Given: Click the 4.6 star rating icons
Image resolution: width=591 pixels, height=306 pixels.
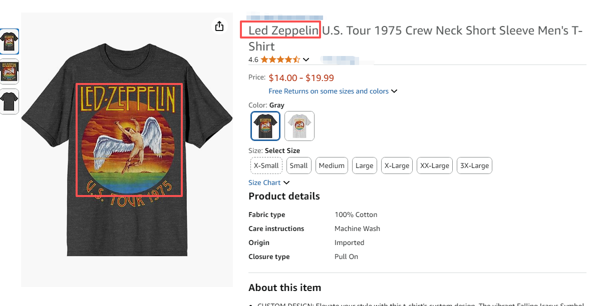Looking at the screenshot, I should click(280, 59).
